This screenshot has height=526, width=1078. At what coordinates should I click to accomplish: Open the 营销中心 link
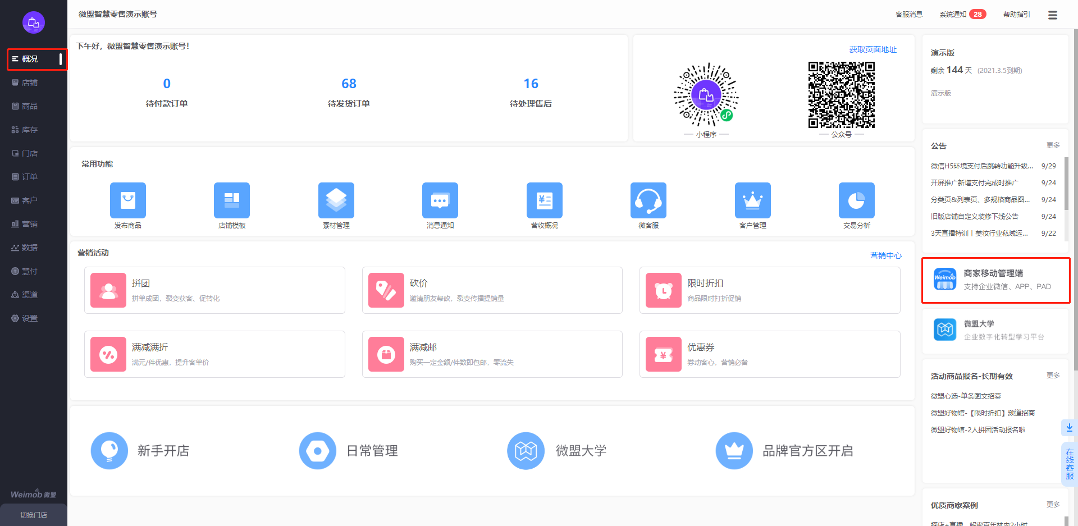885,255
